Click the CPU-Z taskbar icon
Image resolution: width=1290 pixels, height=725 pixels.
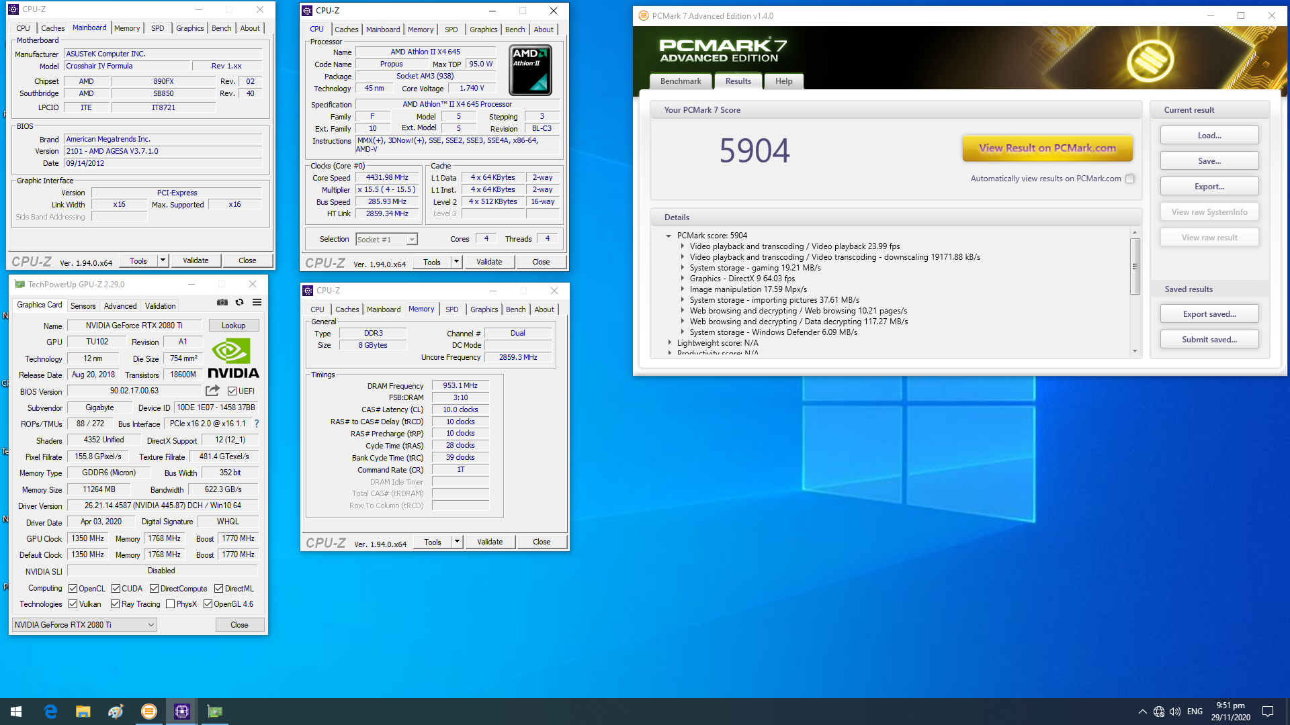[x=182, y=712]
